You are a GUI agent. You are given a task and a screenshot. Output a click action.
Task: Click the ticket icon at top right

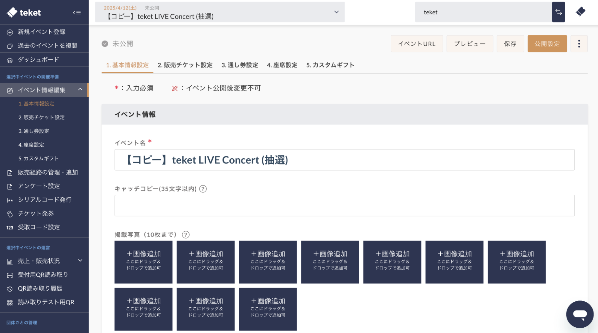[x=581, y=11]
